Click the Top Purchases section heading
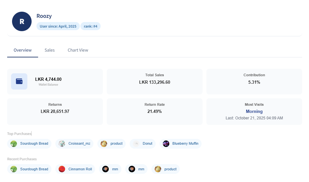Screen dimensions: 309x182 point(19,134)
